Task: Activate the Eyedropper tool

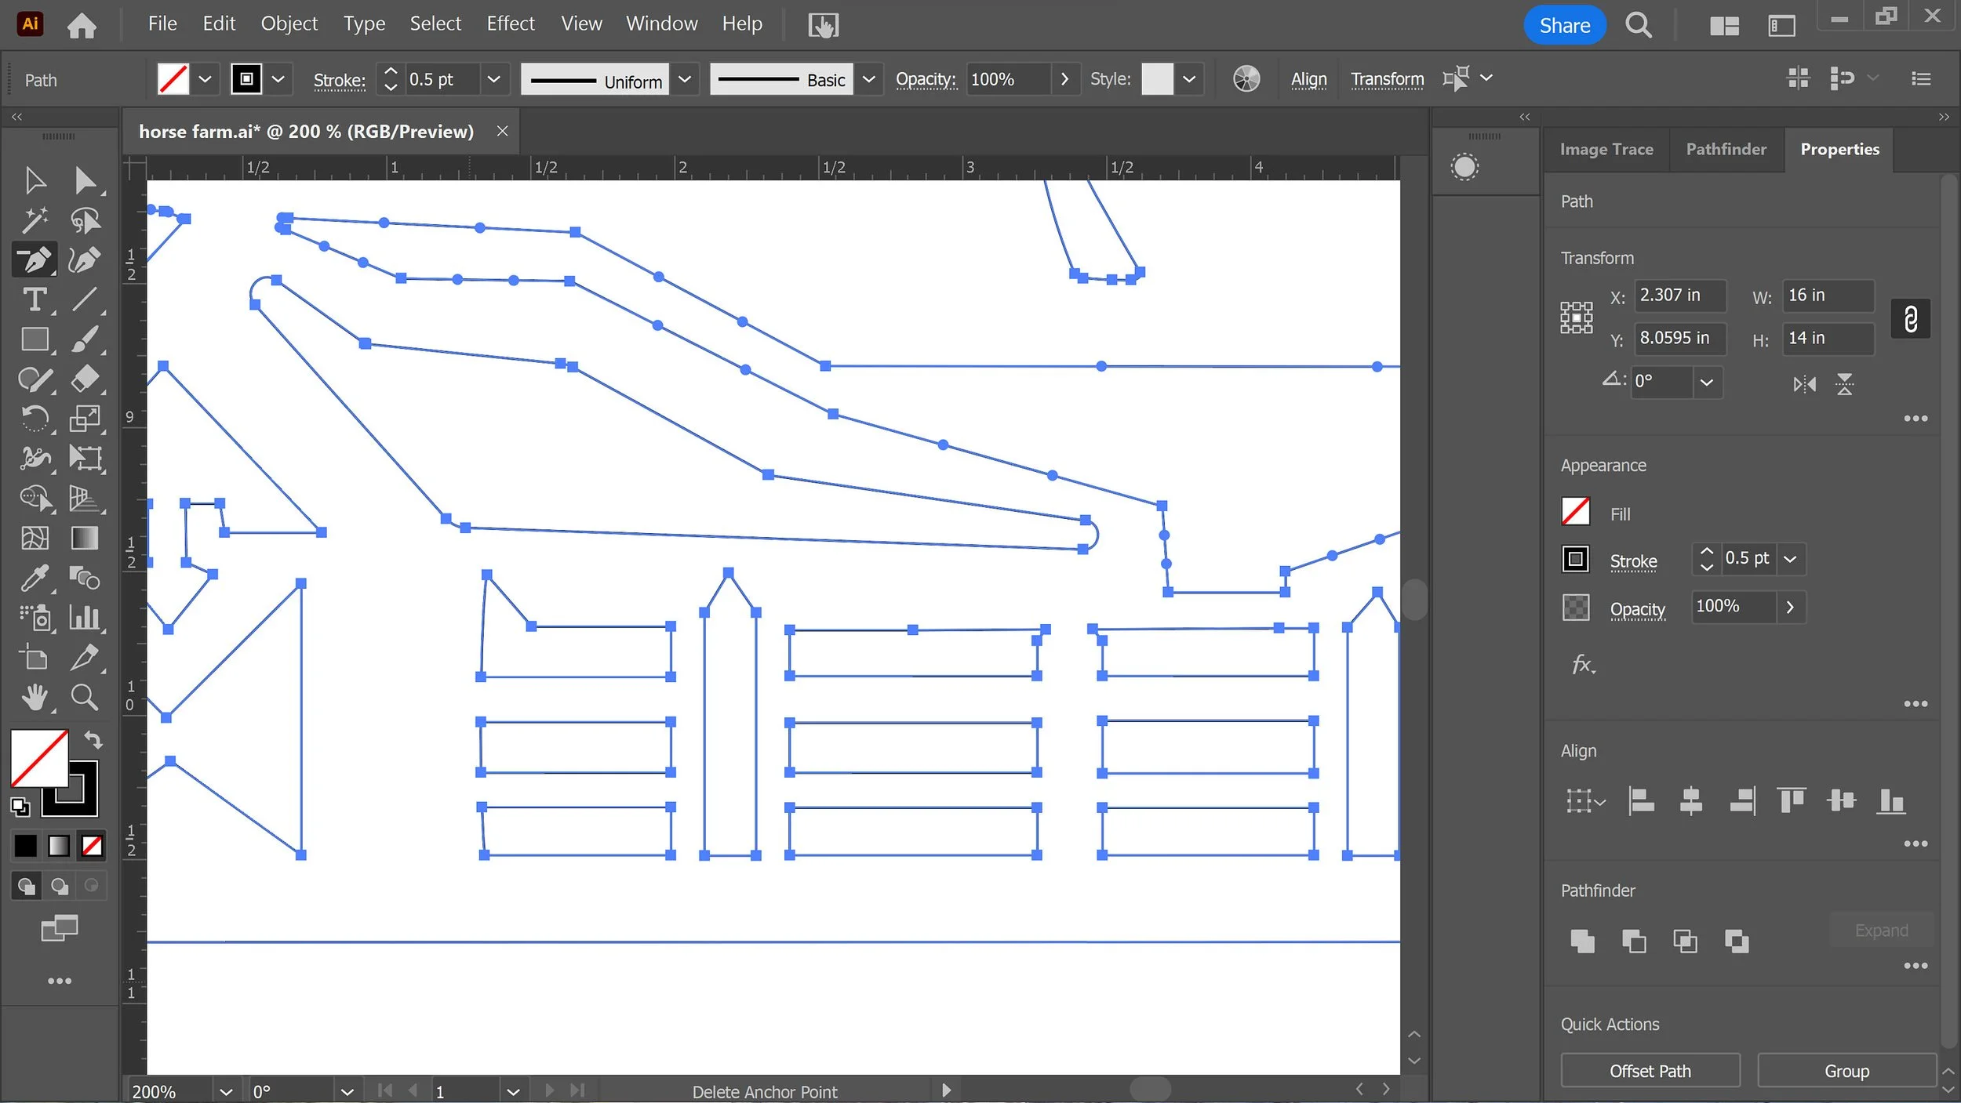Action: click(35, 579)
